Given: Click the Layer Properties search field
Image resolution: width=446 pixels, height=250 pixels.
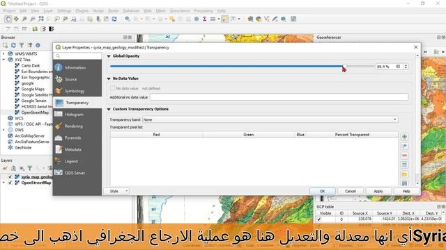Looking at the screenshot, I should [x=77, y=56].
